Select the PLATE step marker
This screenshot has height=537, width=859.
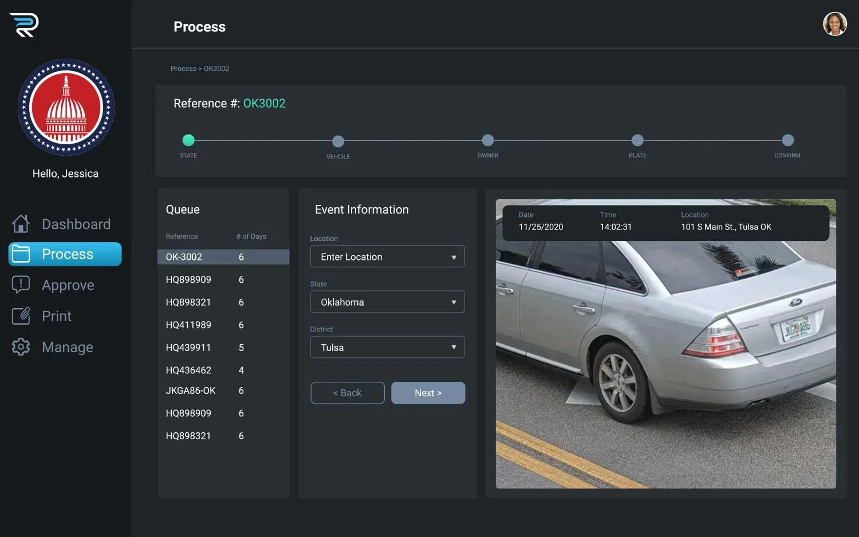[637, 140]
